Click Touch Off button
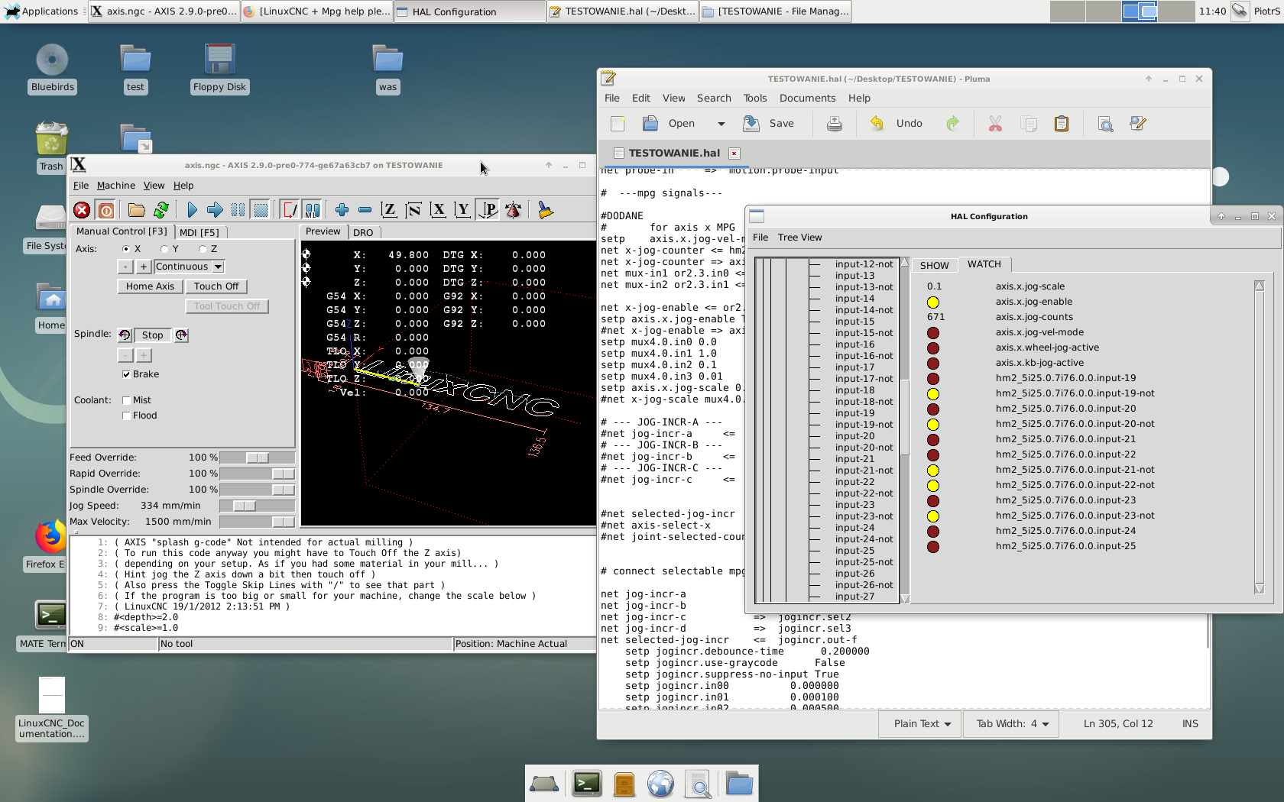The height and width of the screenshot is (802, 1284). (216, 286)
